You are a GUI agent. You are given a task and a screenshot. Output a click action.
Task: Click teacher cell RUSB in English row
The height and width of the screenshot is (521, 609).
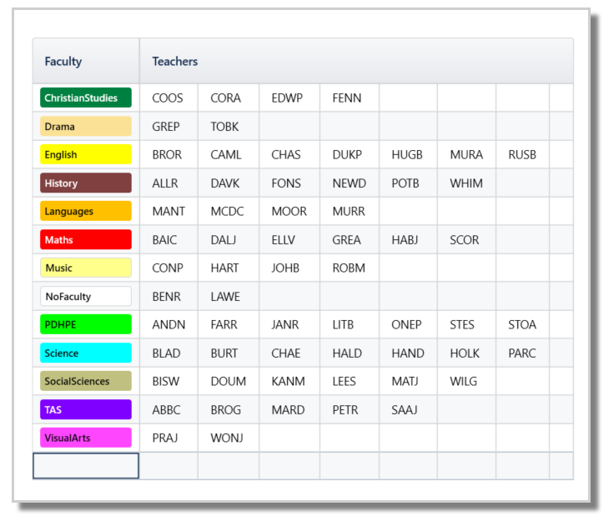point(522,154)
